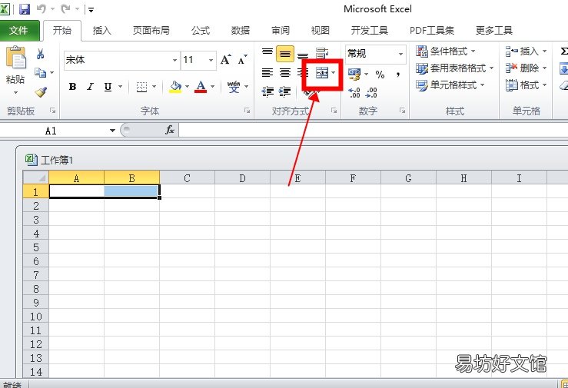Toggle italic formatting
568x388 pixels.
(90, 87)
